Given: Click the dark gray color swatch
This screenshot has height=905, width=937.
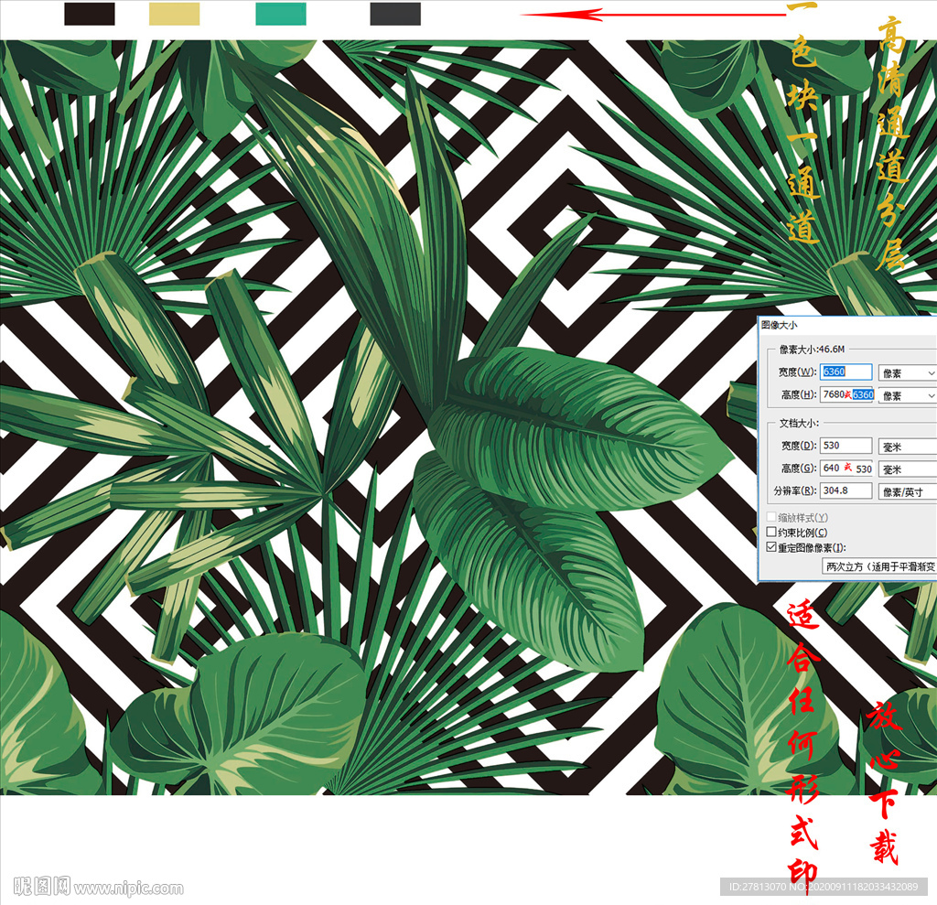Looking at the screenshot, I should [395, 14].
